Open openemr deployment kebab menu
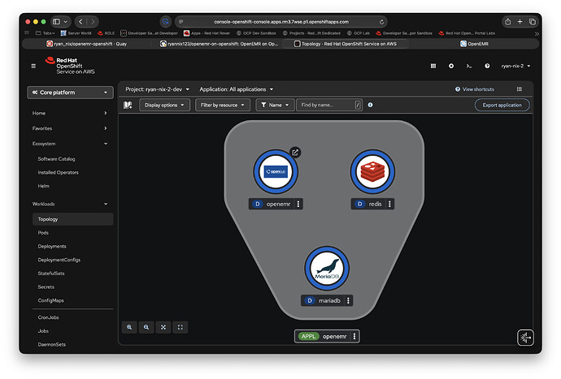 [298, 204]
